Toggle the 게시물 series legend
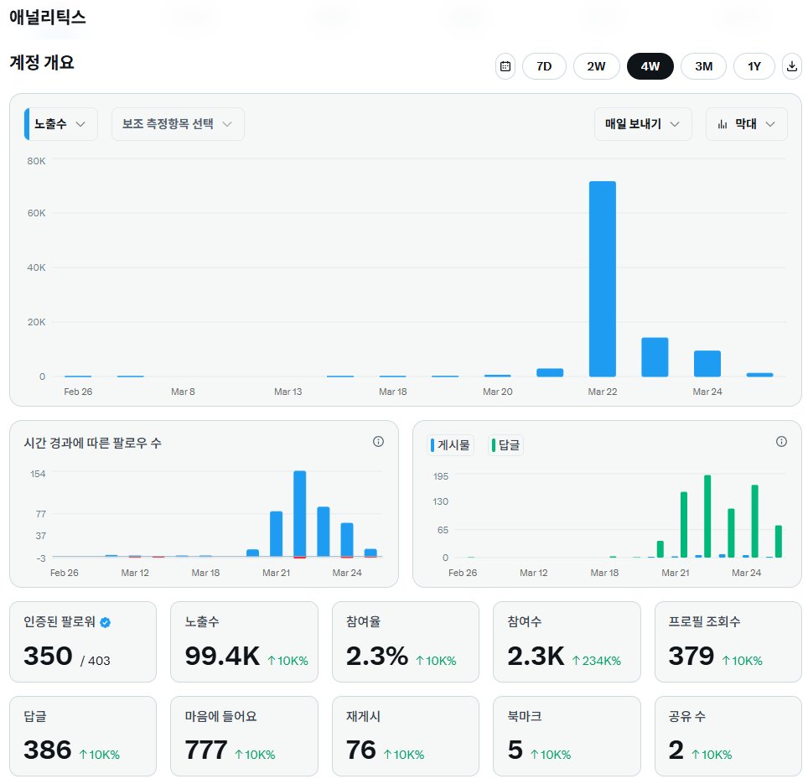 450,445
